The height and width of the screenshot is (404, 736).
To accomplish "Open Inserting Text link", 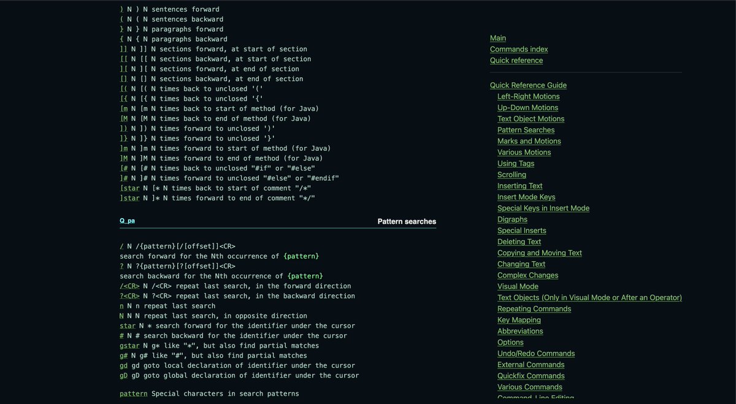I will pyautogui.click(x=519, y=186).
